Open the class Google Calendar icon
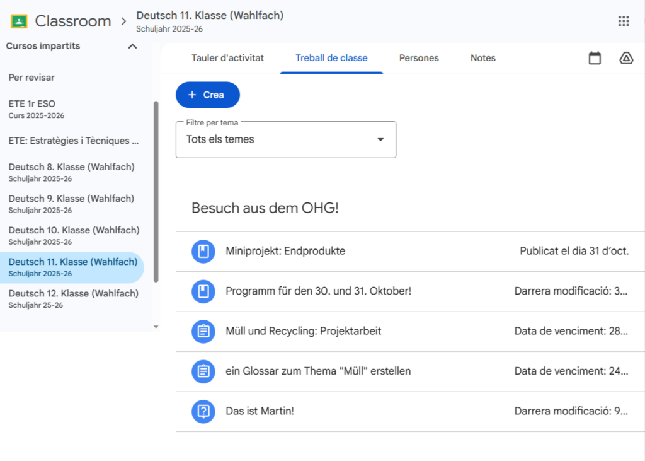 coord(595,59)
